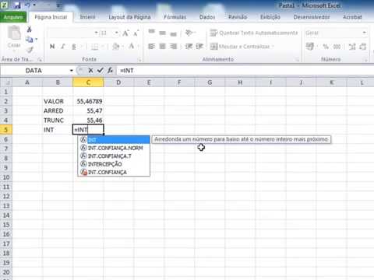
Task: Open the Geral number format dropdown
Action: 365,33
